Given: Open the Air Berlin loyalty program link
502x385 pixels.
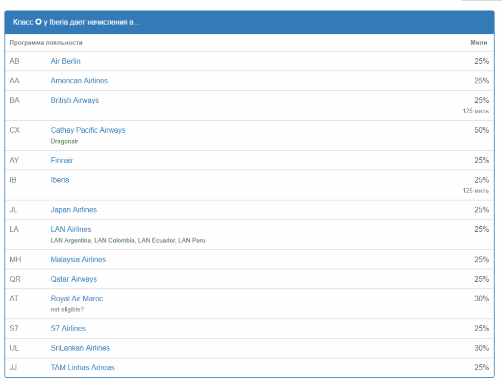Looking at the screenshot, I should [x=65, y=61].
